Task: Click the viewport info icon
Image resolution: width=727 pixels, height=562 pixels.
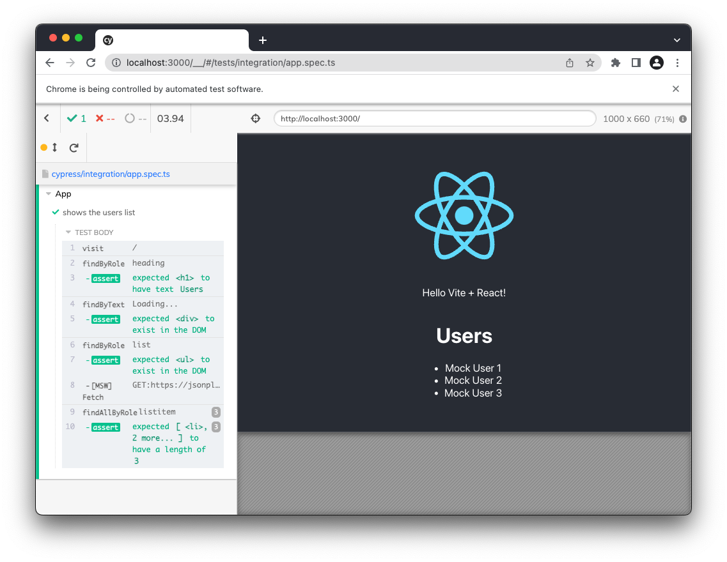Action: (x=683, y=119)
